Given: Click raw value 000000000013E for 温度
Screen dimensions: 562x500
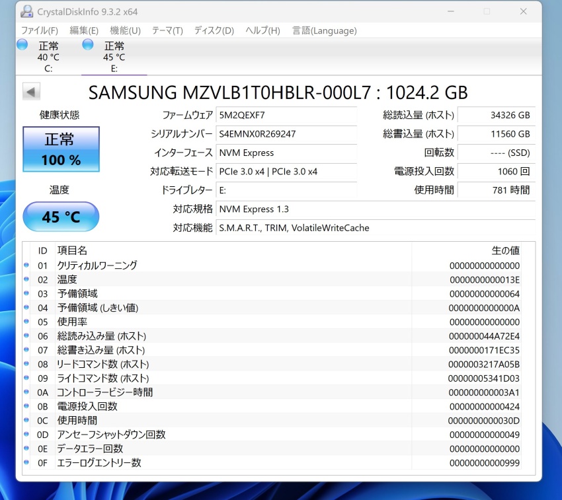Looking at the screenshot, I should 485,279.
